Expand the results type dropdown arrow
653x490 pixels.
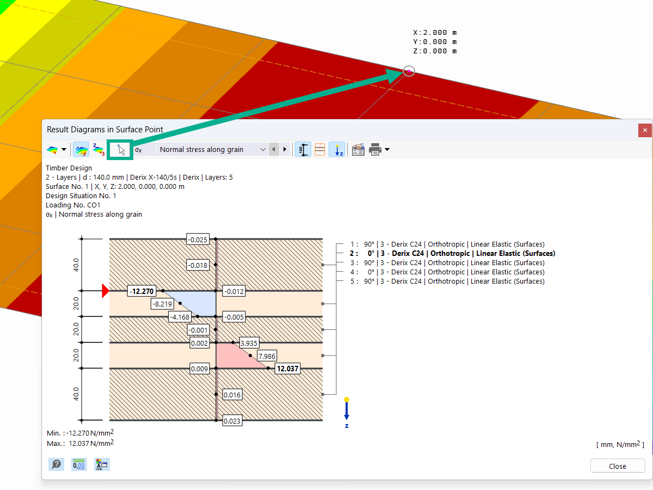(x=263, y=149)
